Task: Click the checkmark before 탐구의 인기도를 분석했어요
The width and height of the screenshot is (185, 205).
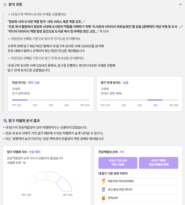Action: (9, 39)
